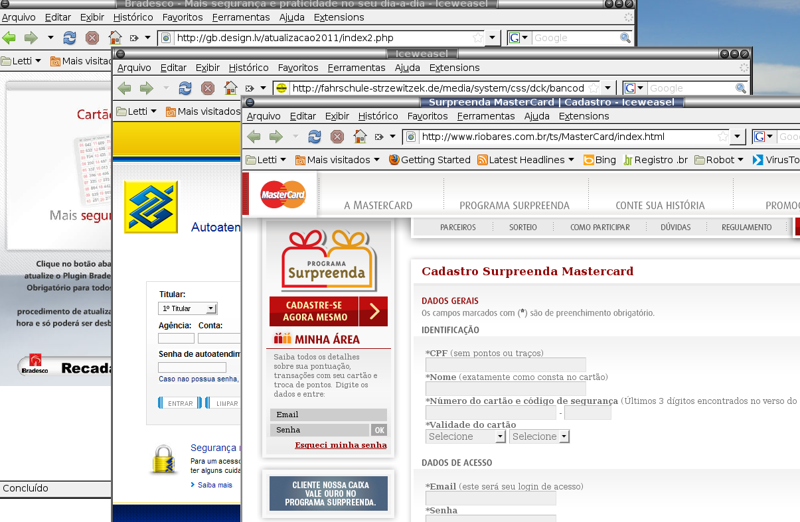Click forward arrow in the Bradesco window
The image size is (800, 522).
[x=31, y=38]
